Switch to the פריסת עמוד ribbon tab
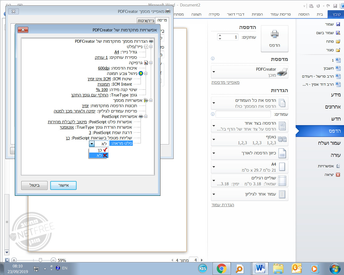Viewport: 344px width, 275px height. coord(281,14)
